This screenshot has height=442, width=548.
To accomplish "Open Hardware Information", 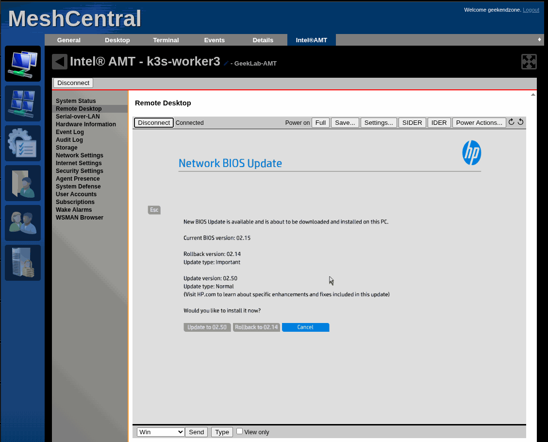I will click(x=85, y=124).
